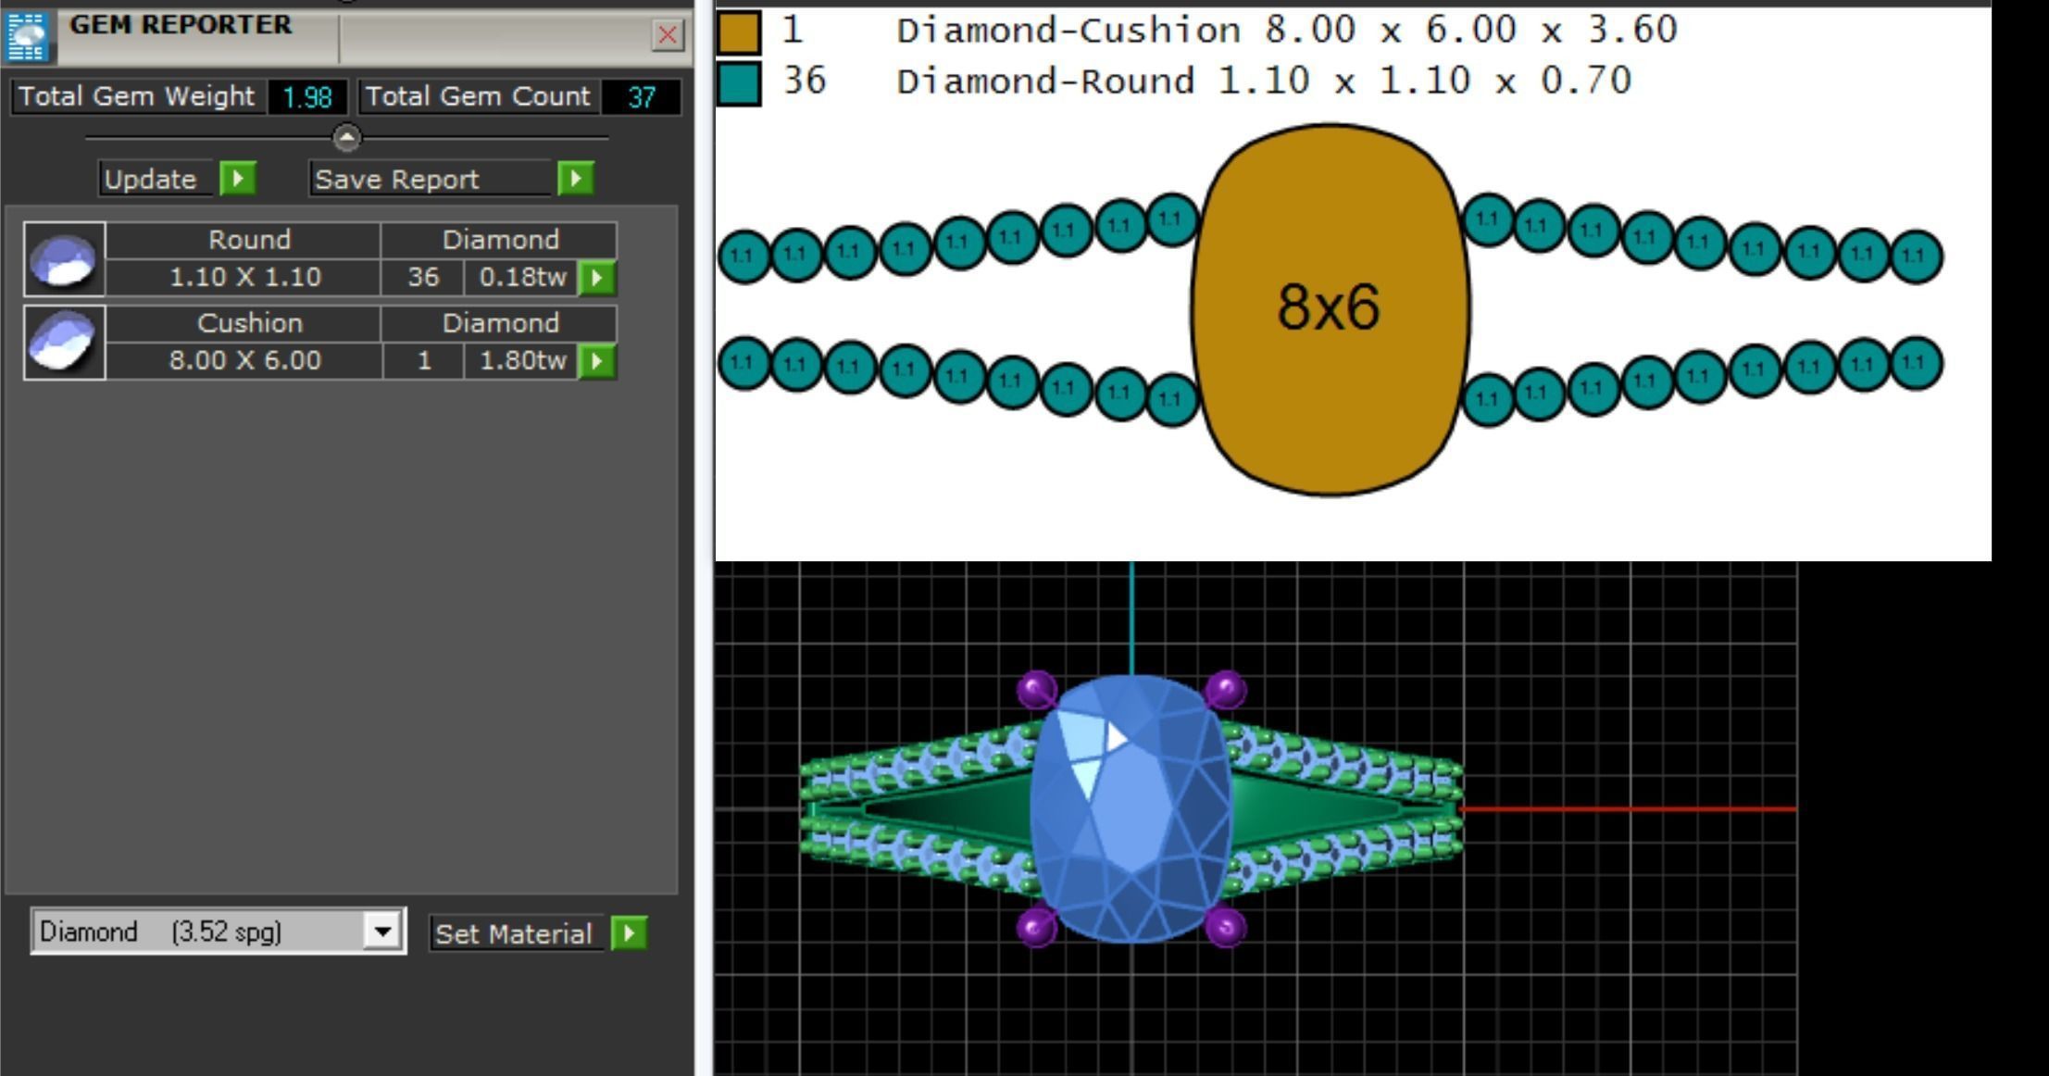Click the Total Gem Weight value 1.98
2049x1076 pixels.
(306, 97)
